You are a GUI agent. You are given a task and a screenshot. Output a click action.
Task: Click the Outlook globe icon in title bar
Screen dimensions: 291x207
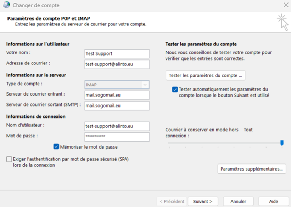click(6, 5)
